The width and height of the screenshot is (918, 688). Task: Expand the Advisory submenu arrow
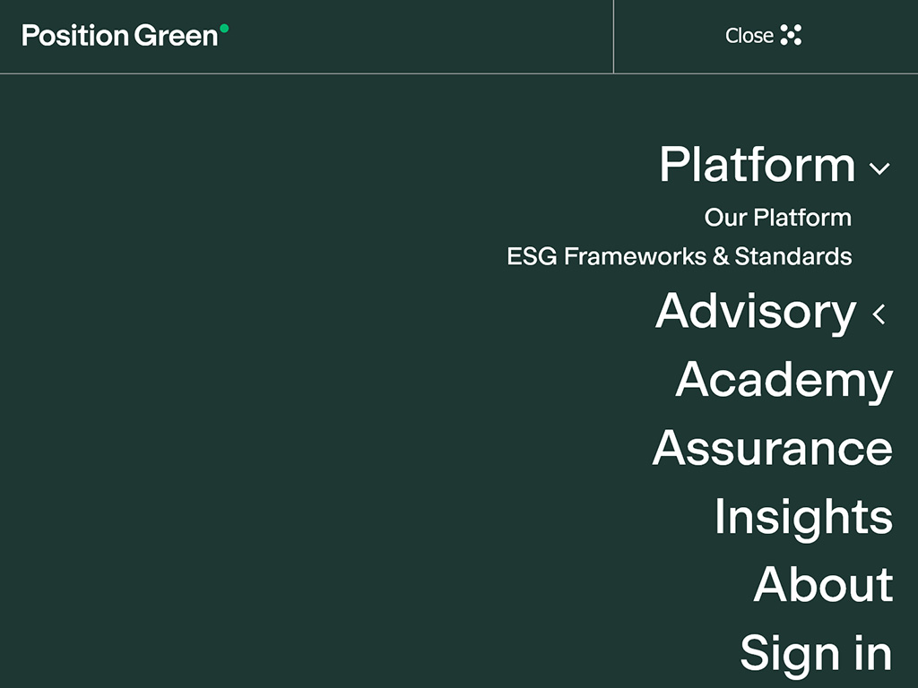(879, 314)
